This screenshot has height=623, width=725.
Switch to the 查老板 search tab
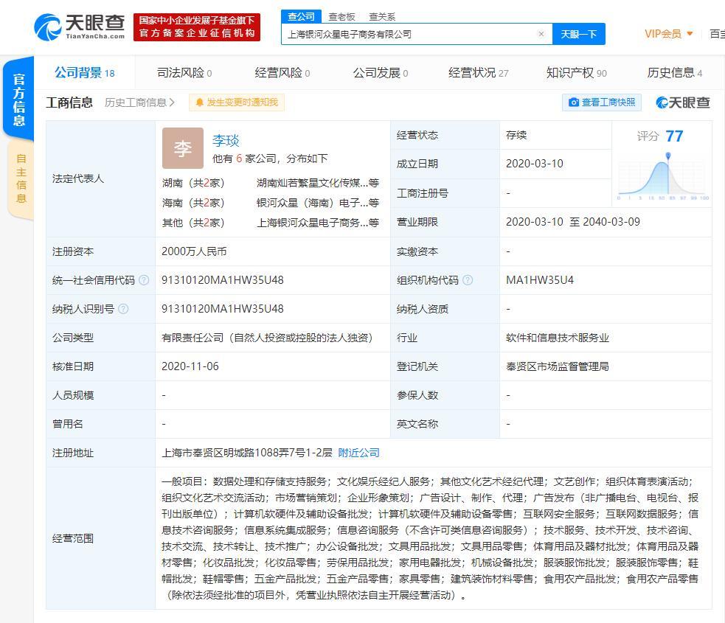[x=341, y=17]
